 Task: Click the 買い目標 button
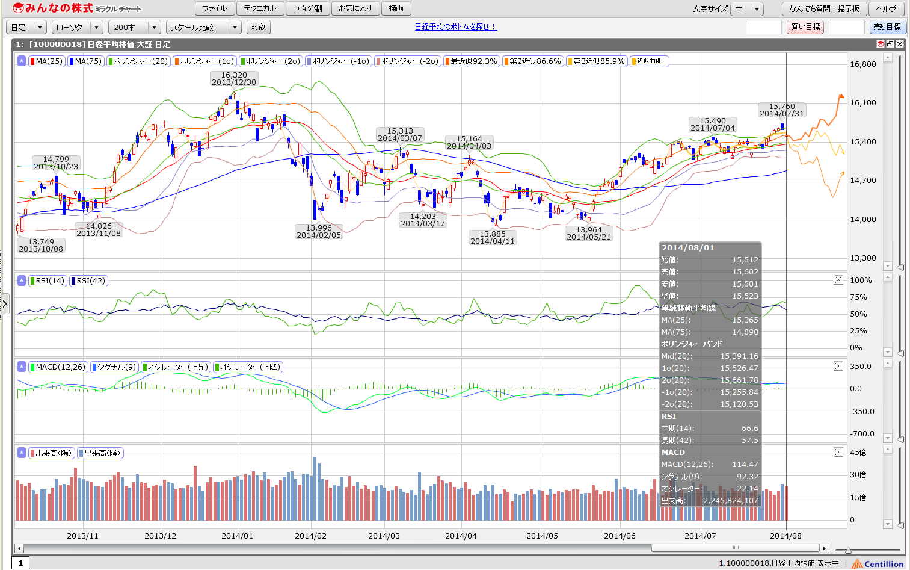pos(805,27)
